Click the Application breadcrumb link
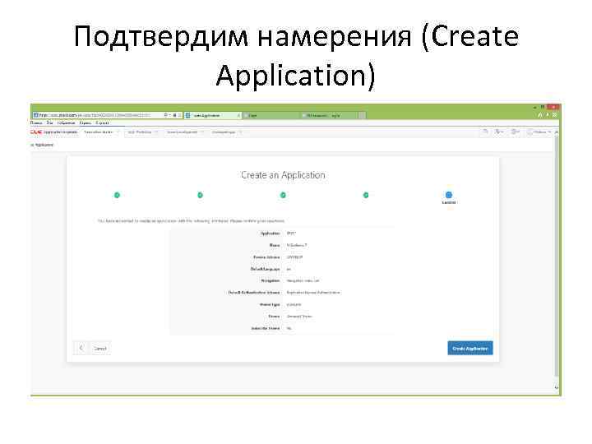The height and width of the screenshot is (444, 592). click(44, 145)
